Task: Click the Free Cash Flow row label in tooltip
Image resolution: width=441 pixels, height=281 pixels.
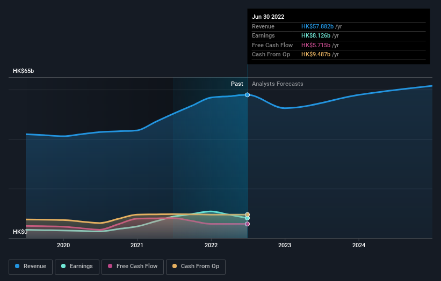Action: point(272,45)
